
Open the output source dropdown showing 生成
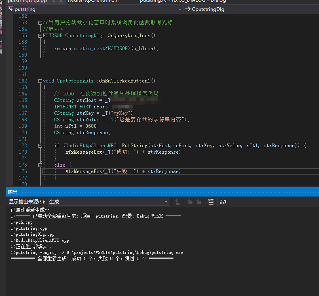108,202
